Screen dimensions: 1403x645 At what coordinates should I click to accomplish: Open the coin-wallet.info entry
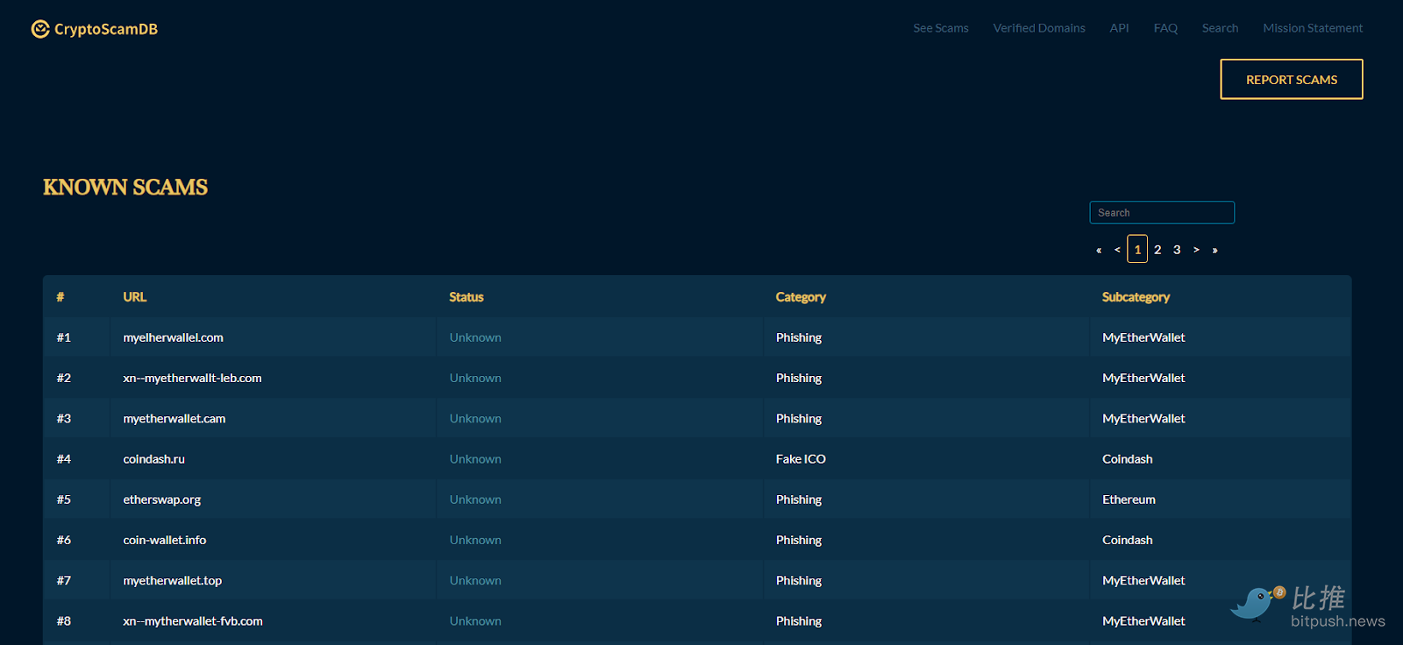point(165,540)
